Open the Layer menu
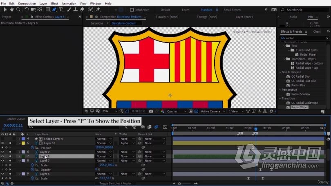Viewport: 331px width, 186px height. point(43,4)
